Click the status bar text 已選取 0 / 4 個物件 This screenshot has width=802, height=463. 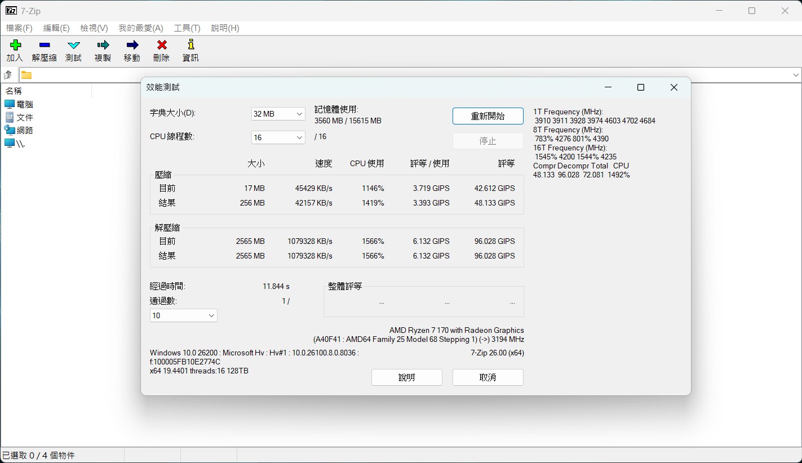38,455
